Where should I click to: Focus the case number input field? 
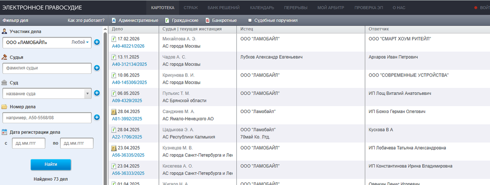(x=47, y=118)
